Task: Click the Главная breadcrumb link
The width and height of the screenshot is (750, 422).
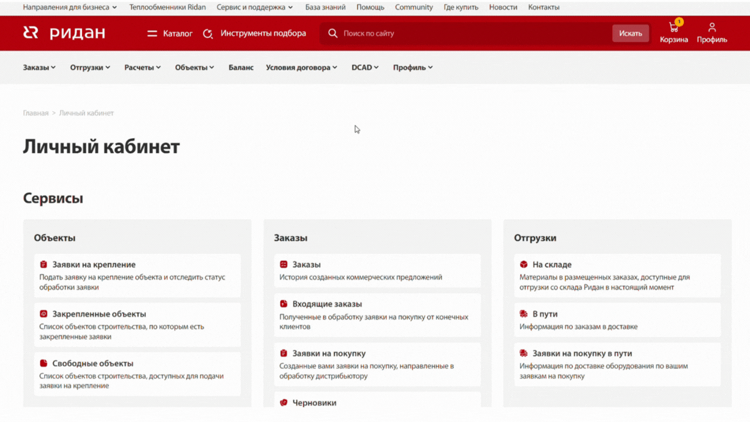Action: pyautogui.click(x=36, y=113)
